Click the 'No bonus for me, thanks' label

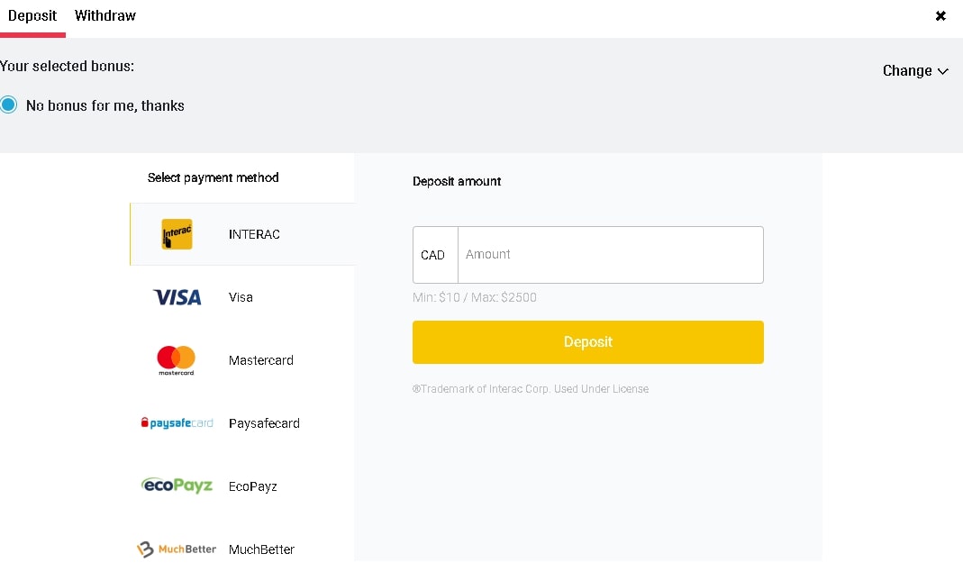105,105
